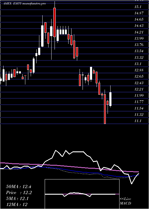Viewport: 149px width, 209px height.
Task: Click the 13.99 price axis label
Action: point(139,38)
